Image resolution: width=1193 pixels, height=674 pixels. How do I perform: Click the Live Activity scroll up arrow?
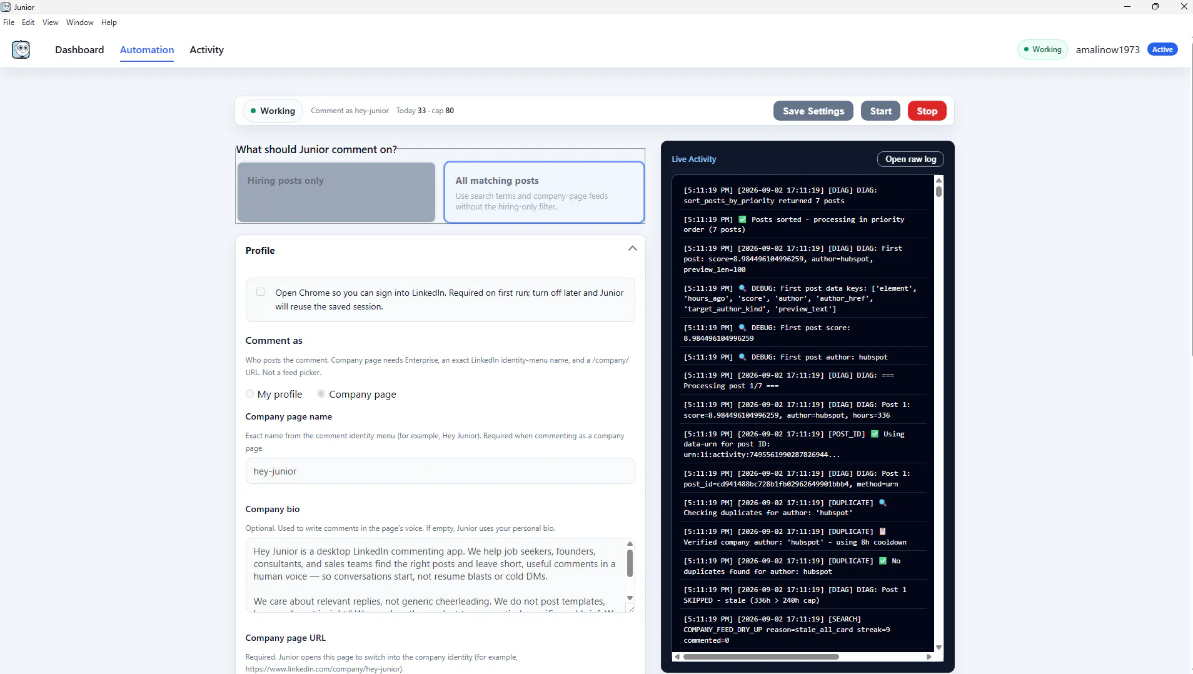[939, 180]
